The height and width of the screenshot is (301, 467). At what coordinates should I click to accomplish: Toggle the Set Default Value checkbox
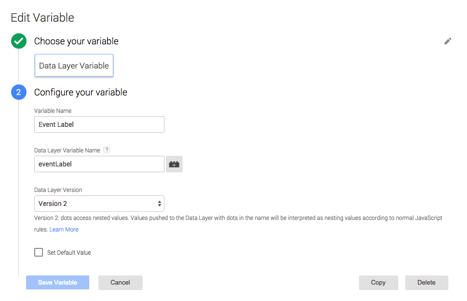(39, 252)
